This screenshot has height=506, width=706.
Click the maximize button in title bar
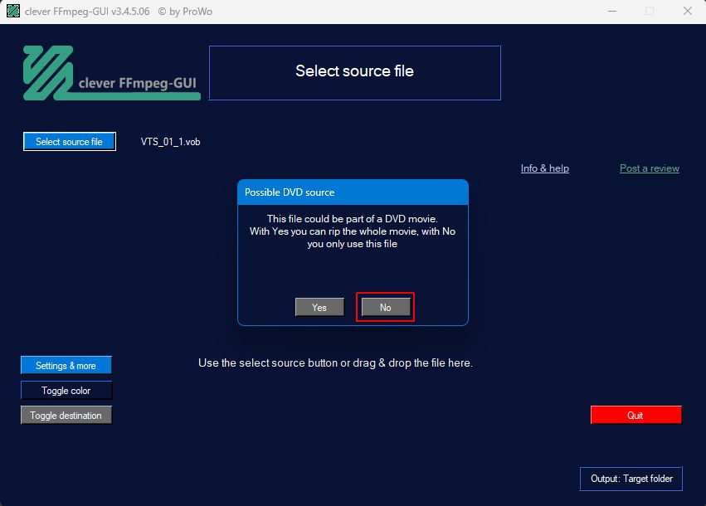[650, 11]
